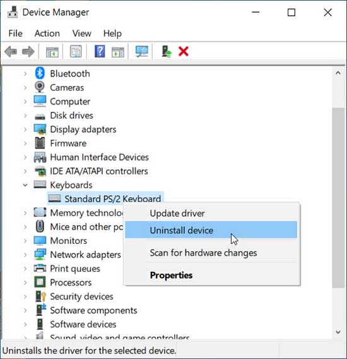The image size is (347, 359).
Task: Click the red X Uninstall device icon
Action: click(x=184, y=51)
